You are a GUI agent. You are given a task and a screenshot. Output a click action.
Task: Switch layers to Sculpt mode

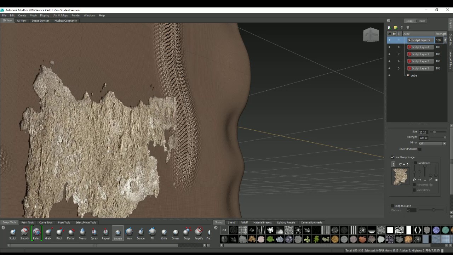click(x=410, y=21)
